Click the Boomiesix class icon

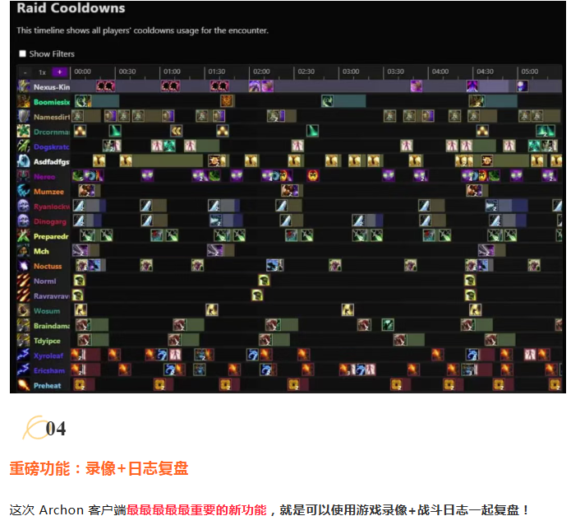pos(25,101)
